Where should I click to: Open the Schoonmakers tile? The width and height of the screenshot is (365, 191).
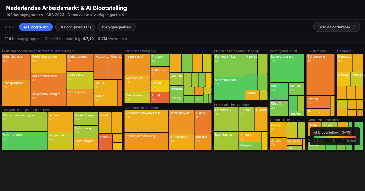pyautogui.click(x=229, y=89)
